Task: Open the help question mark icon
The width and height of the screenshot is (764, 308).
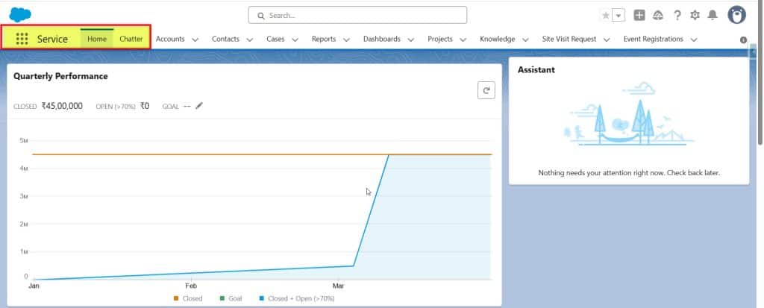Action: point(677,15)
